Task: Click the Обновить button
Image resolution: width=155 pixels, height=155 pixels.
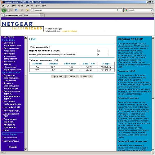Action: tap(86, 77)
